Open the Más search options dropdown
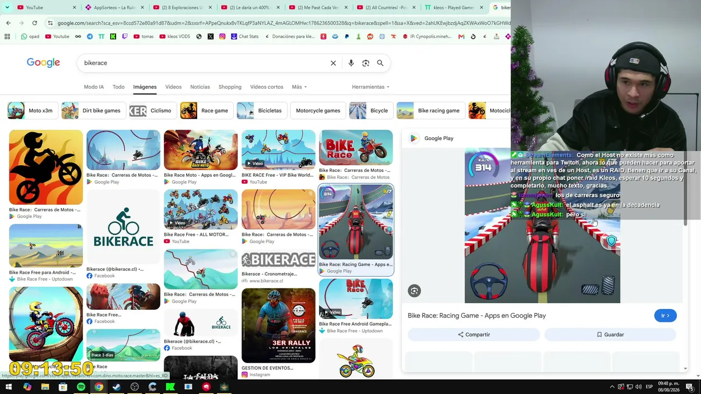The height and width of the screenshot is (394, 701). tap(299, 87)
